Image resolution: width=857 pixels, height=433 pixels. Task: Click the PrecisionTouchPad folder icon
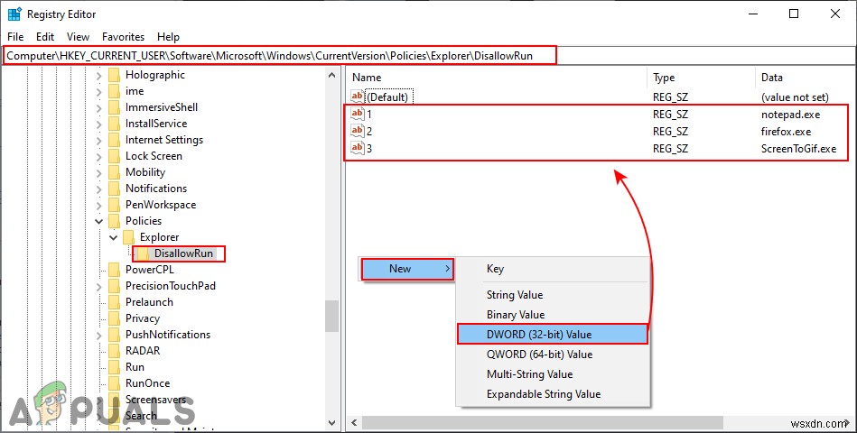(114, 286)
